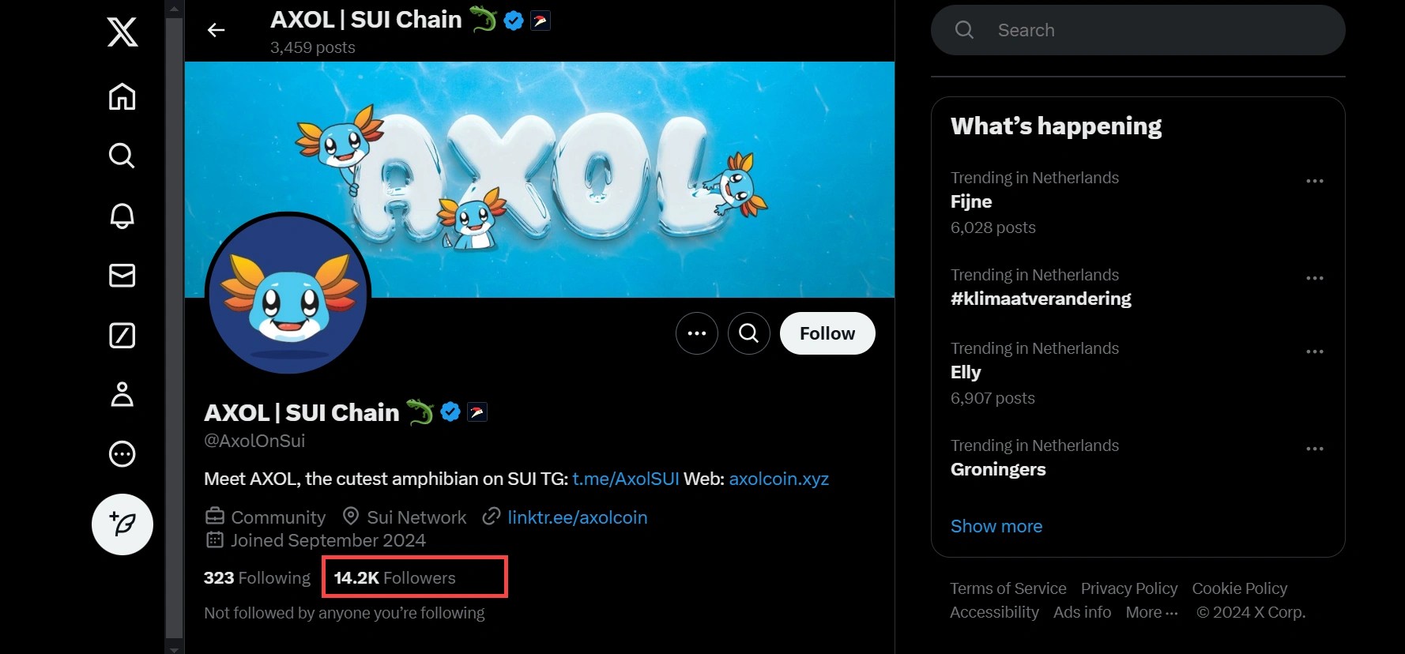
Task: Click the compose post feather button
Action: [122, 524]
